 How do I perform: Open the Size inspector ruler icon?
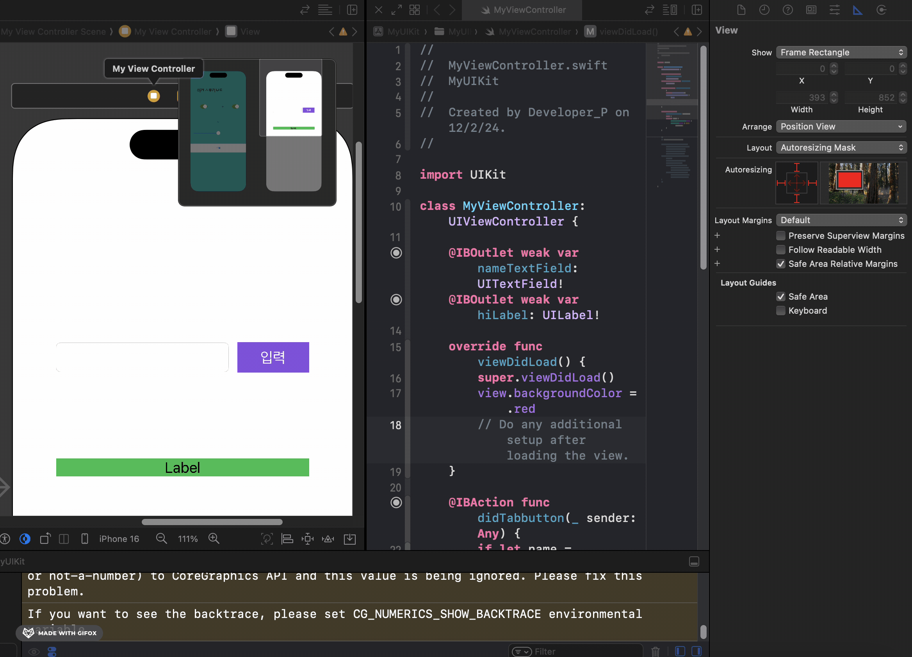(x=857, y=10)
